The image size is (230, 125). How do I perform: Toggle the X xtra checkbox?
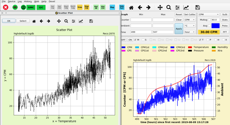tap(223, 40)
